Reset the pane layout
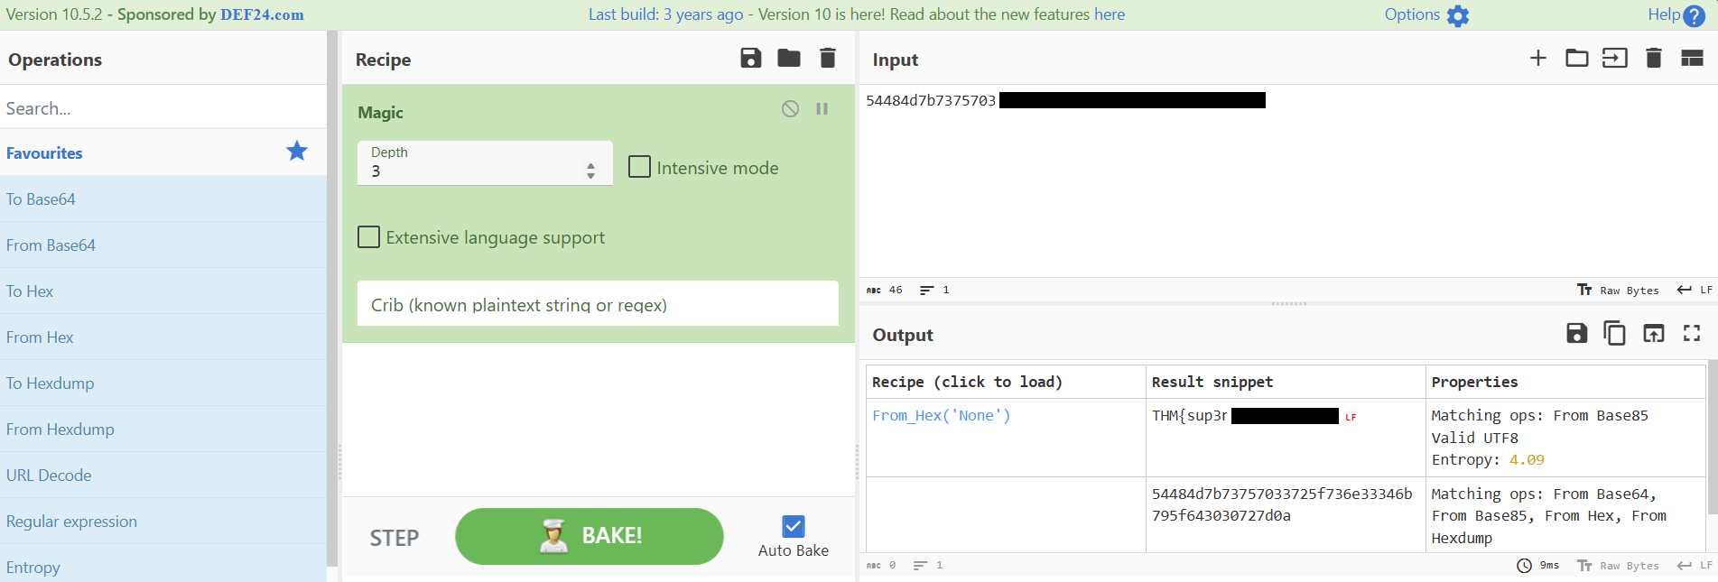This screenshot has width=1718, height=582. pos(1692,59)
